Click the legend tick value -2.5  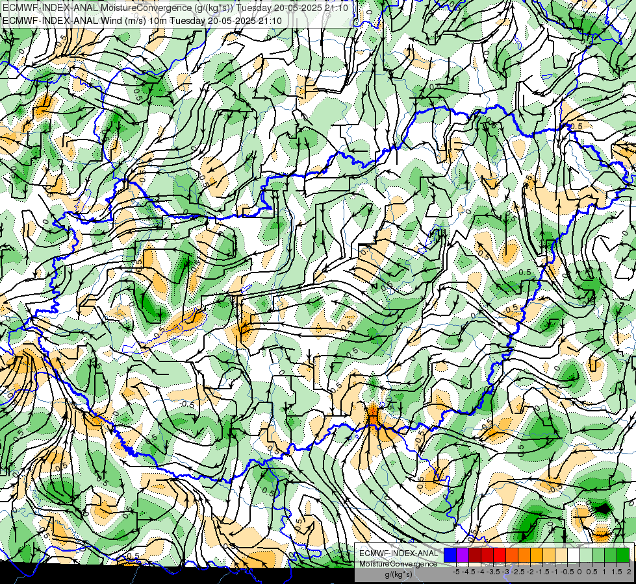518,572
